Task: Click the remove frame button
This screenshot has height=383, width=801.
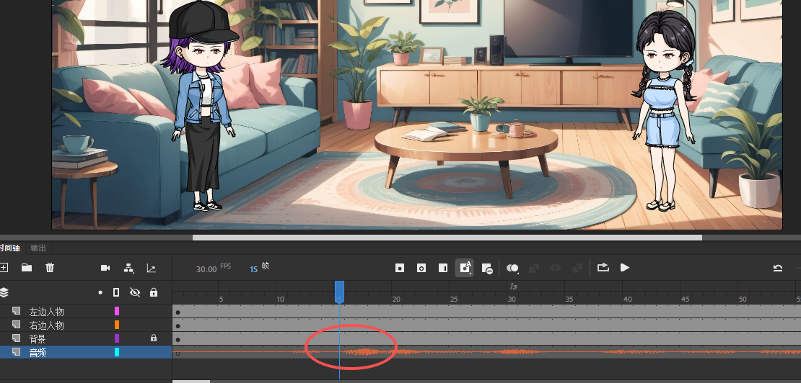Action: (x=487, y=268)
